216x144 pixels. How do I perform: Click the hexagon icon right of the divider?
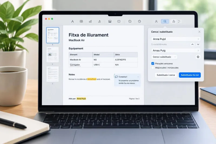coord(139,21)
